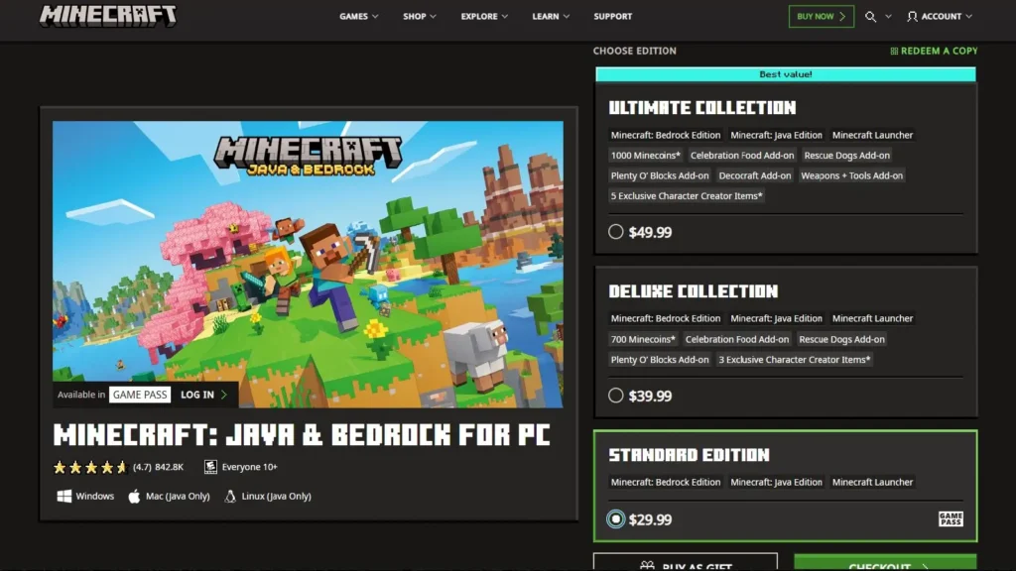
Task: Click the Minecraft logo in header
Action: coord(107,16)
